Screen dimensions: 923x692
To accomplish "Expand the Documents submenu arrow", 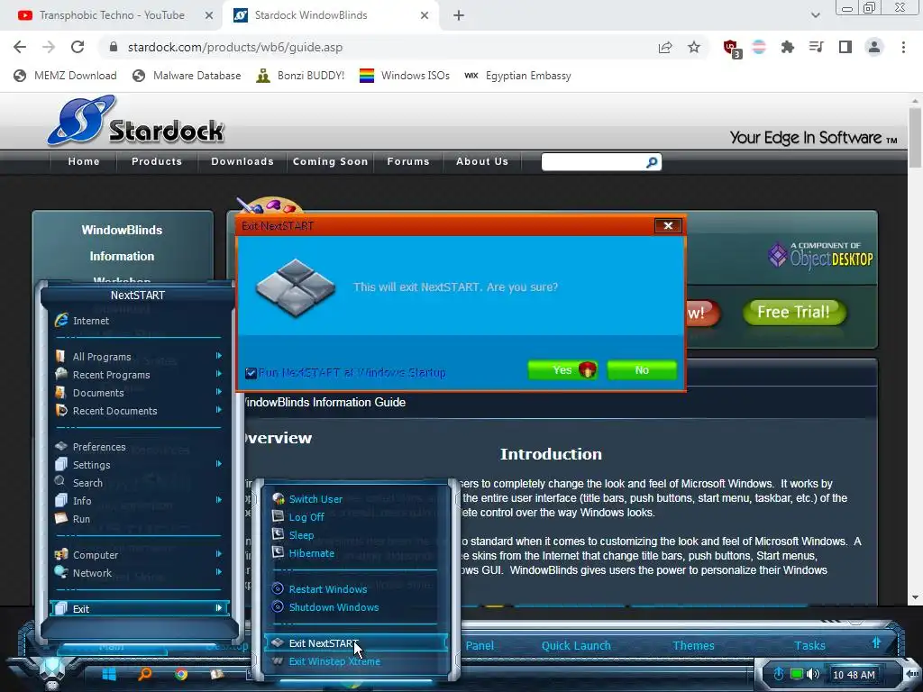I will coord(218,391).
